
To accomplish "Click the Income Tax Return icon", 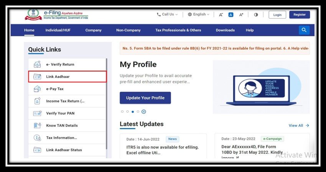I will (37, 101).
